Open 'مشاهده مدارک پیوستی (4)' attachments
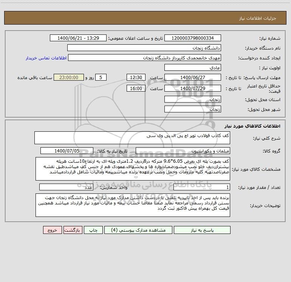 click(x=138, y=230)
